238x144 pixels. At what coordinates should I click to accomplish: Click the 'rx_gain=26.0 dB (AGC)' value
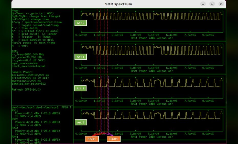[x=29, y=60]
